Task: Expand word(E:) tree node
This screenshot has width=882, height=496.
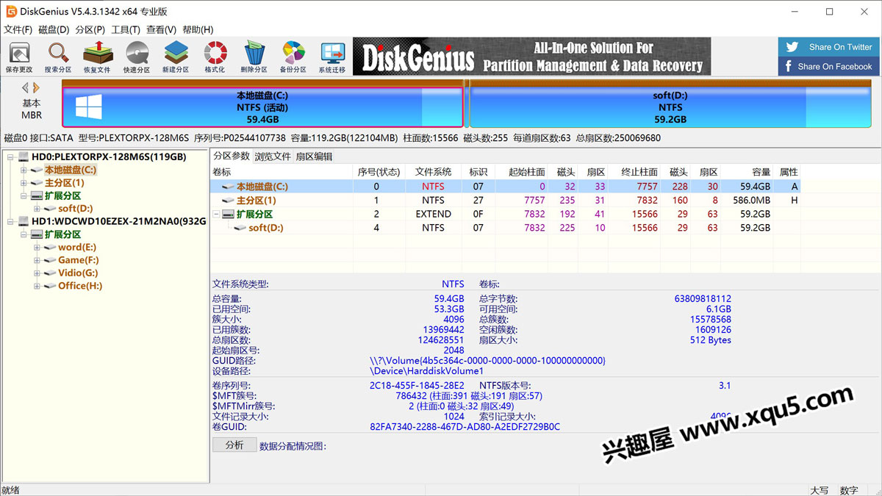Action: click(x=37, y=248)
